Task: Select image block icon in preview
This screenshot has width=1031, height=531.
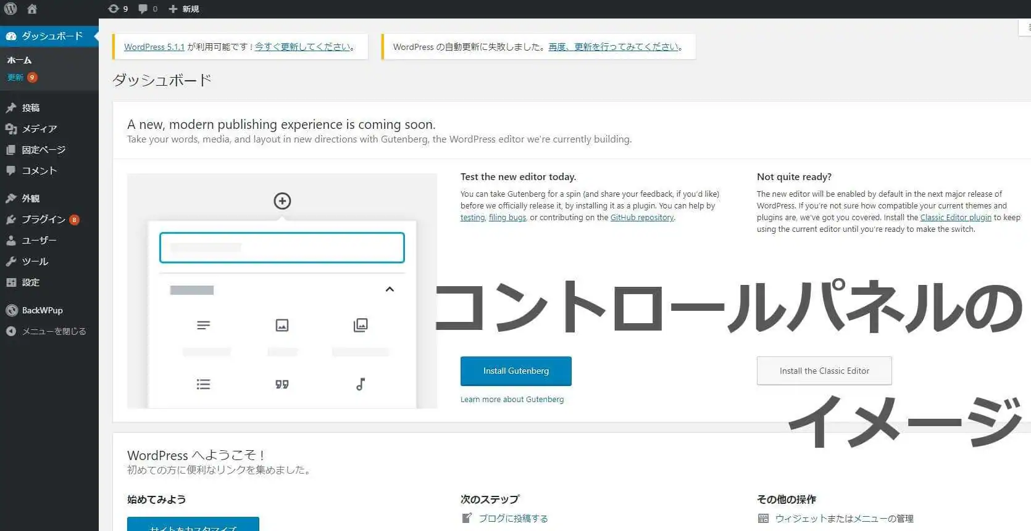Action: pos(282,325)
